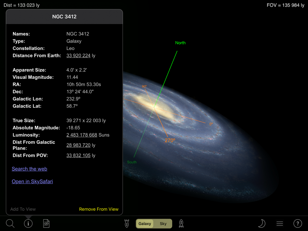Click the Dist = 133 023 ly readout

click(x=22, y=5)
